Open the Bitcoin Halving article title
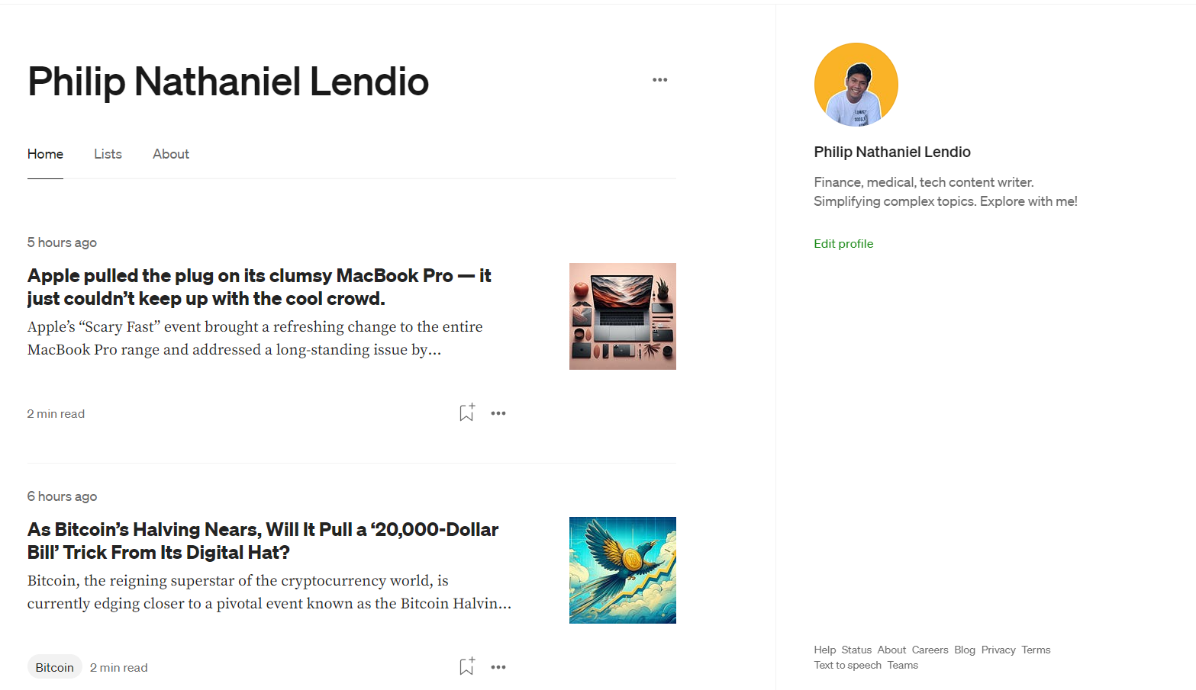Screen dimensions: 1196x690 click(x=263, y=541)
